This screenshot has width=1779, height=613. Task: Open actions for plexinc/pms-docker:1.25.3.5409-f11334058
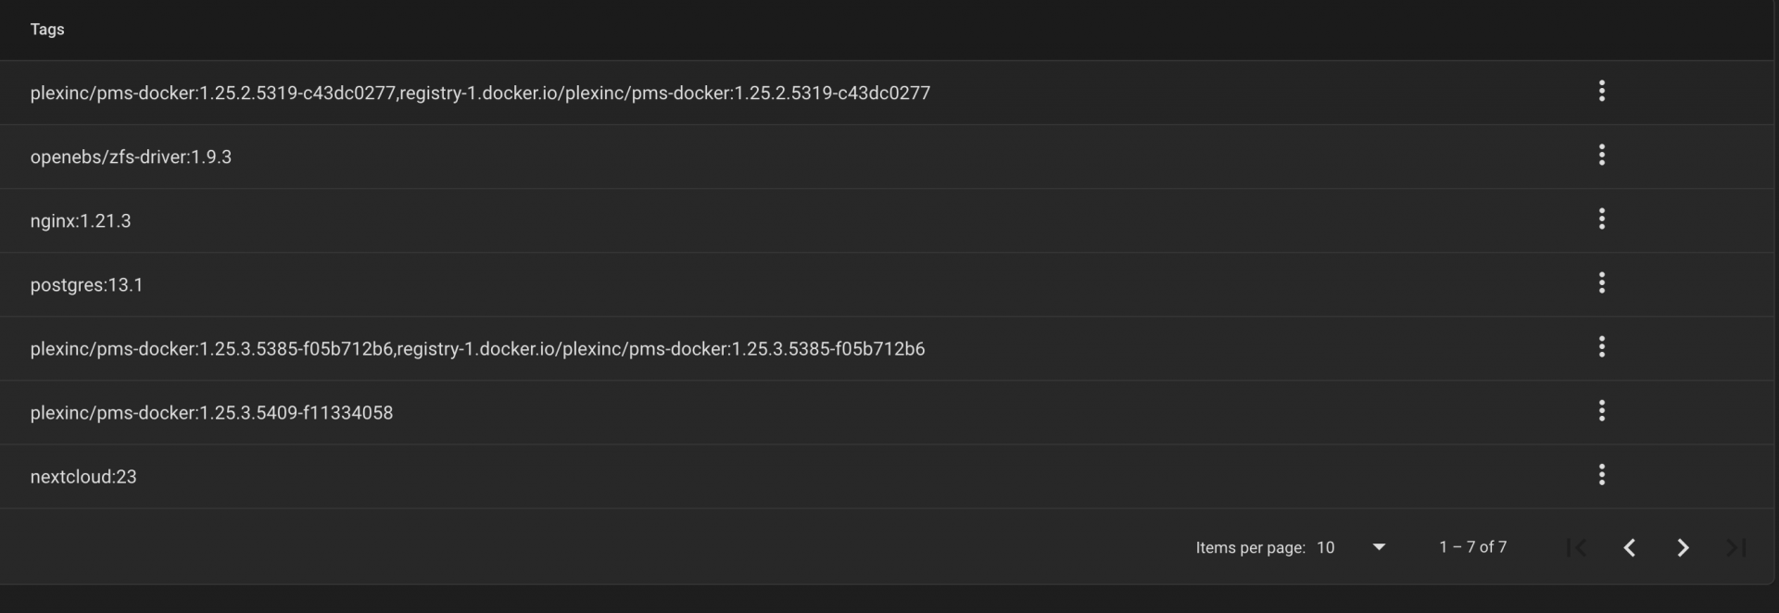[1601, 411]
